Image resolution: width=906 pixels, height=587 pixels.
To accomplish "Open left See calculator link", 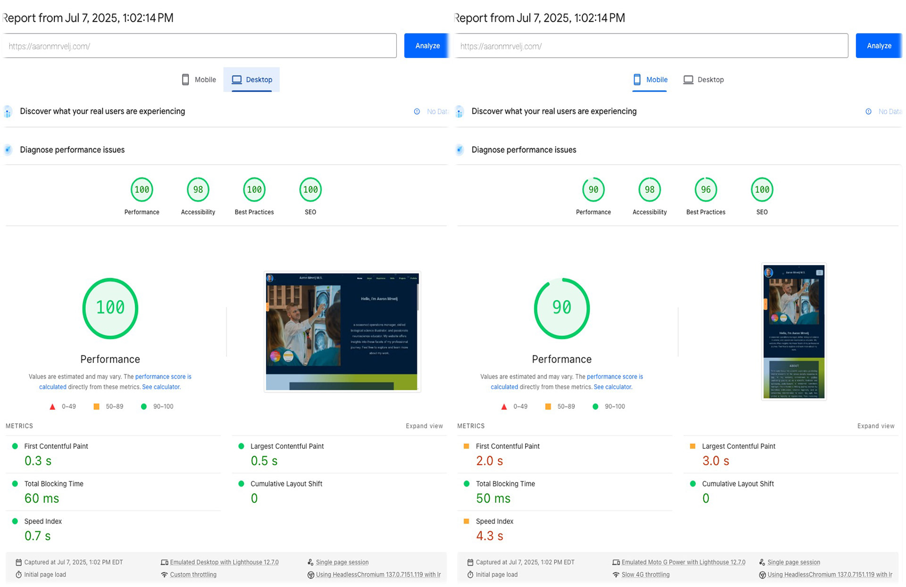I will pos(160,387).
